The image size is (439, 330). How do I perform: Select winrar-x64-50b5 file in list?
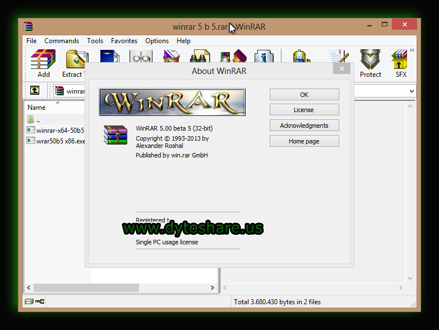click(x=55, y=131)
